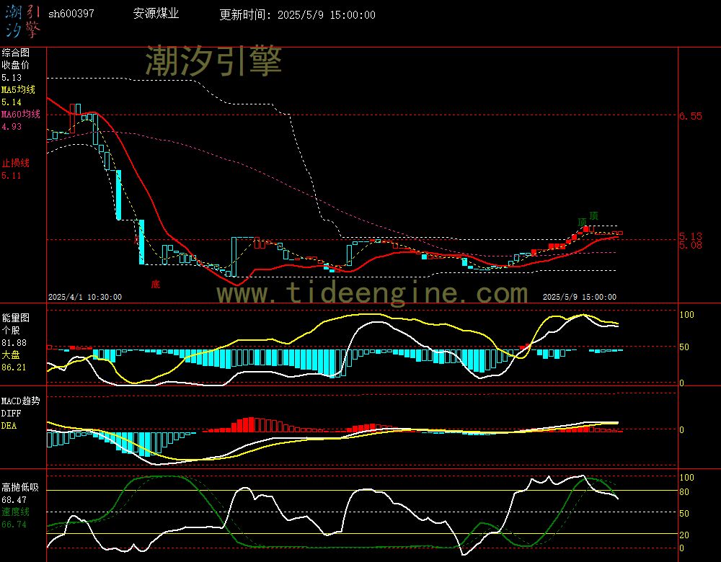Select the stock code sh600397
The image size is (721, 562).
pyautogui.click(x=71, y=14)
